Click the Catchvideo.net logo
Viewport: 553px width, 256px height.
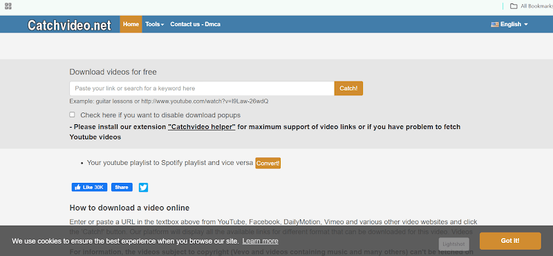(69, 25)
